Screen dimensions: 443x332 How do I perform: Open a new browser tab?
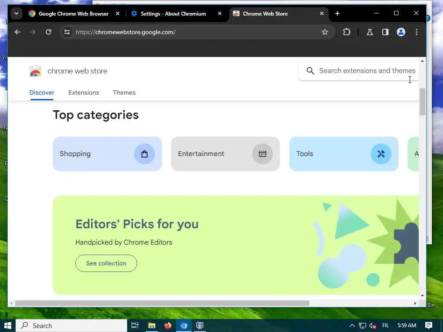click(x=337, y=13)
